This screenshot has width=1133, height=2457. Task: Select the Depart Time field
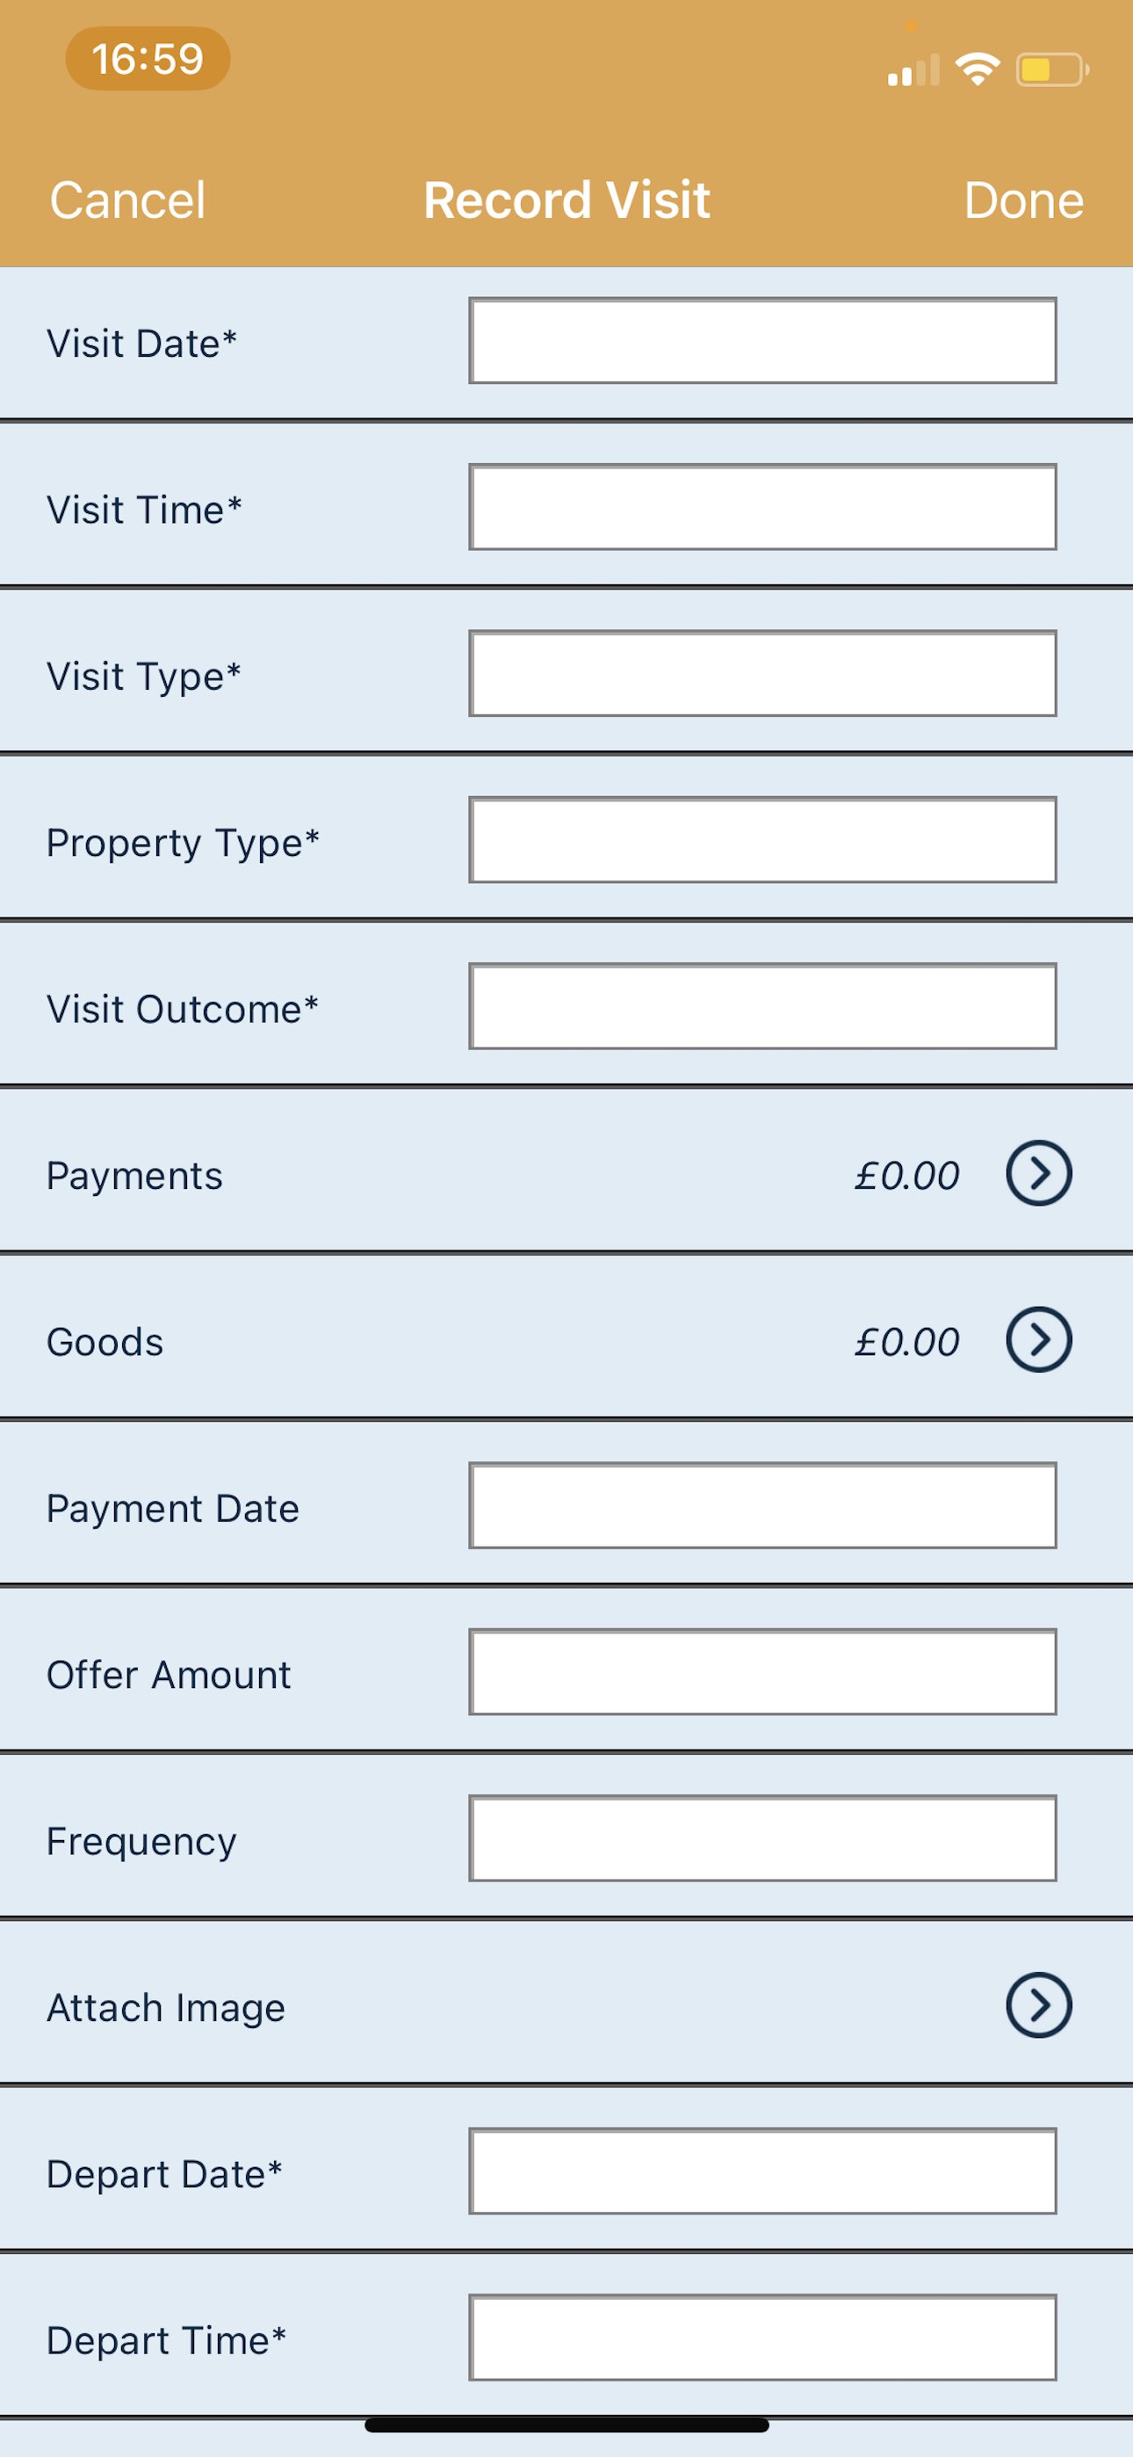point(762,2337)
